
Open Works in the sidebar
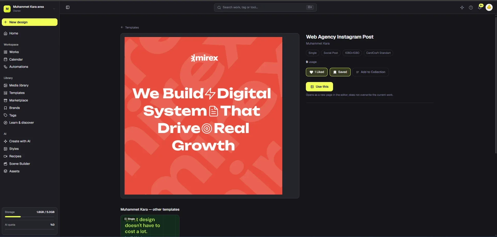(30, 52)
